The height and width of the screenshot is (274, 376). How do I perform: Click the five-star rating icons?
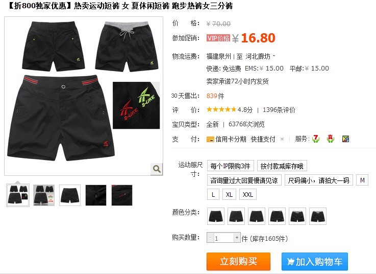221,109
